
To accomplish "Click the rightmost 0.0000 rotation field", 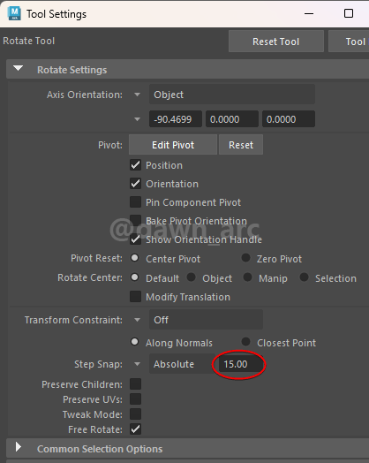I will coord(289,119).
